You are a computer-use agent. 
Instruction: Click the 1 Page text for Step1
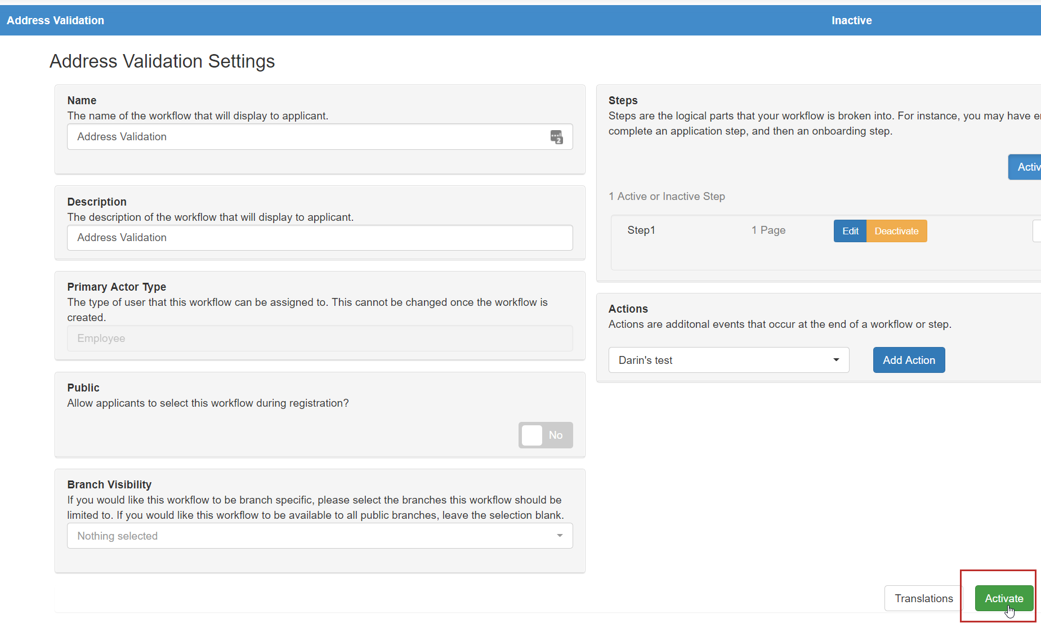point(768,230)
